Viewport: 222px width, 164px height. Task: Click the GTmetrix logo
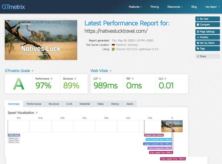click(x=13, y=7)
